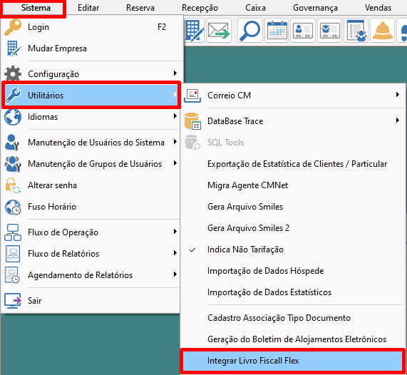
Task: Open the Vendas menu
Action: pyautogui.click(x=378, y=8)
